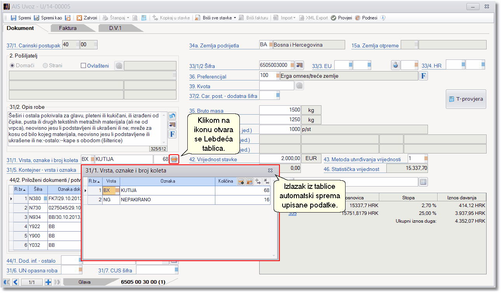
Task: Click Briši sve stavke in the toolbar
Action: point(214,18)
